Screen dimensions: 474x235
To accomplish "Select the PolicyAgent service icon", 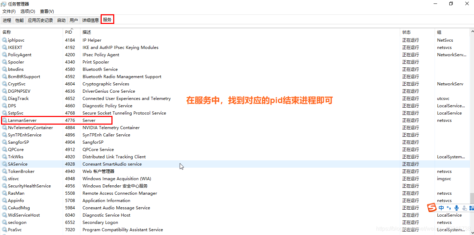I will pos(5,55).
